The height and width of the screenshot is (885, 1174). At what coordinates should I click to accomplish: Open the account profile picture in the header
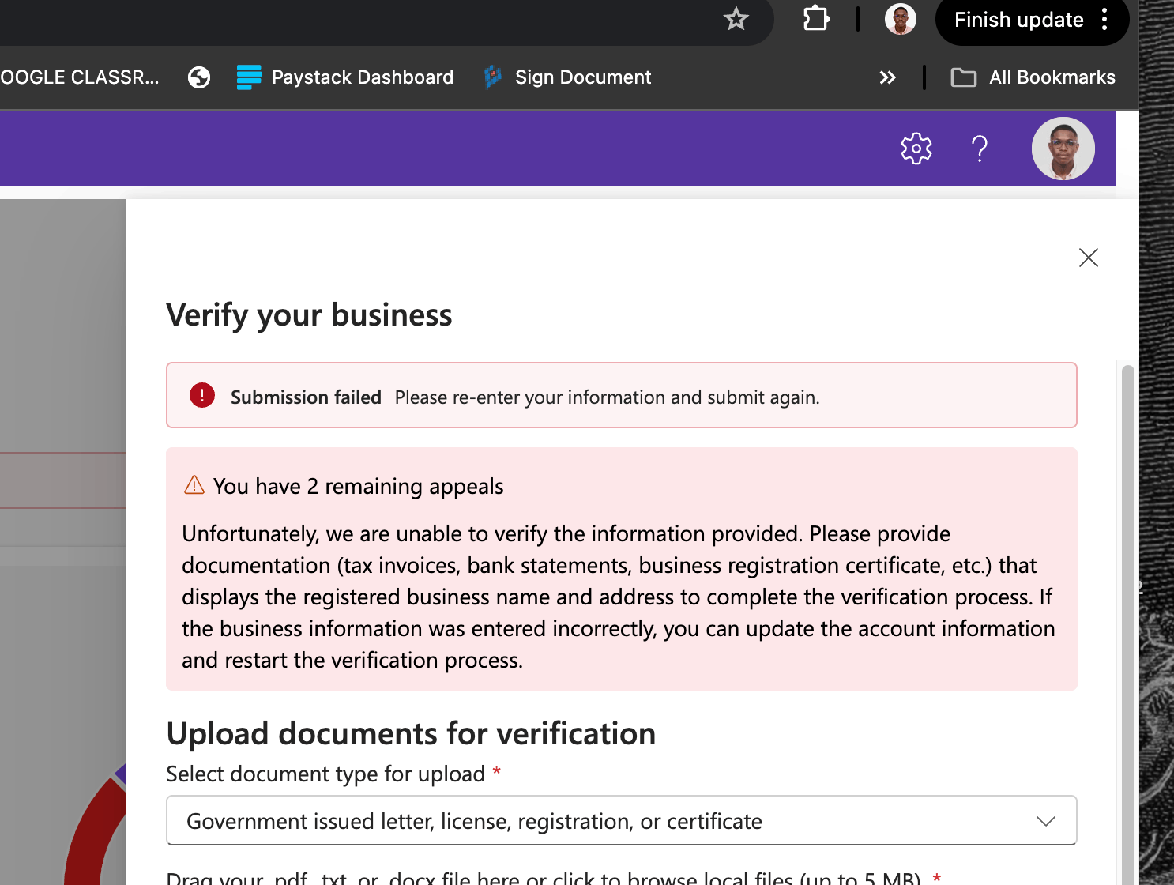coord(1063,149)
